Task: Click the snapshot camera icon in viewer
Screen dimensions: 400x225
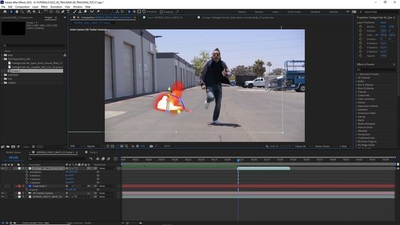Action: (151, 146)
